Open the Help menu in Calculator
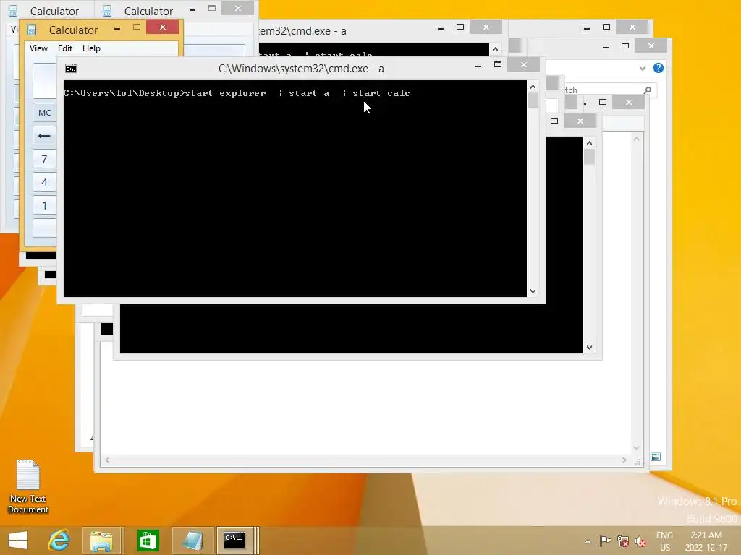The height and width of the screenshot is (555, 741). (x=91, y=48)
